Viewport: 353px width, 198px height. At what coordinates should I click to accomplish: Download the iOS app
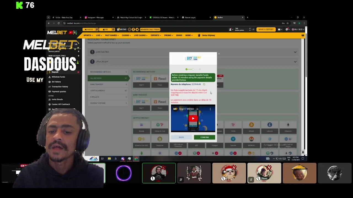click(x=105, y=29)
